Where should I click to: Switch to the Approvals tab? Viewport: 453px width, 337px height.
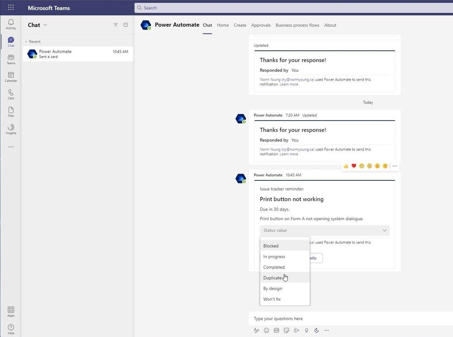[261, 25]
